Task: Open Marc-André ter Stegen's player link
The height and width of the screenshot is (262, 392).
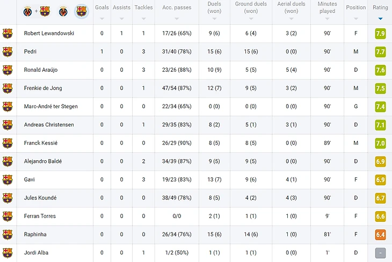Action: click(x=50, y=107)
